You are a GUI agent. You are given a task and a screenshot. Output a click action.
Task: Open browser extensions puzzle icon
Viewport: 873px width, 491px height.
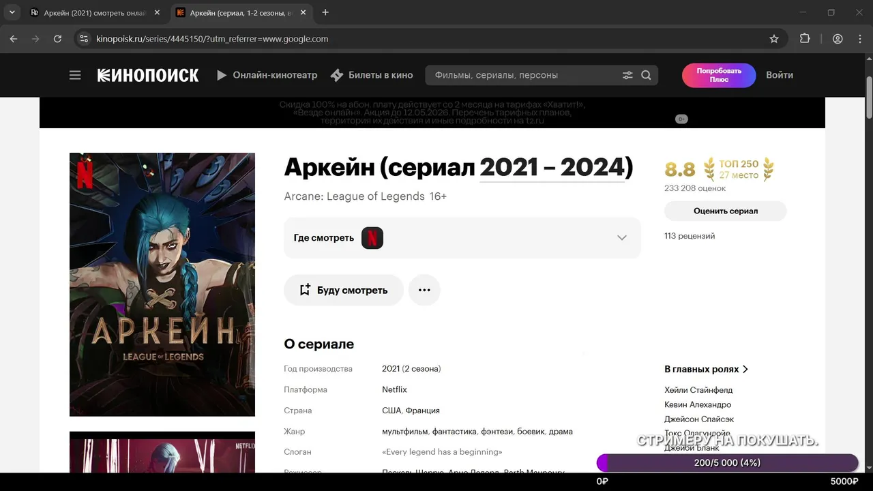point(805,39)
